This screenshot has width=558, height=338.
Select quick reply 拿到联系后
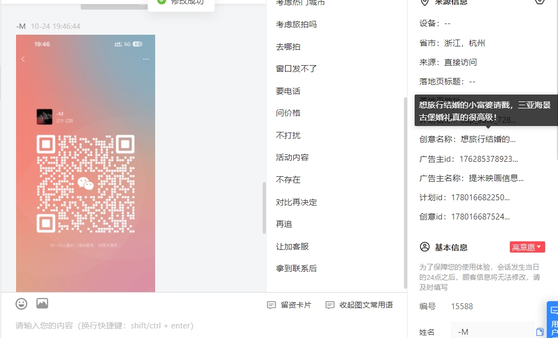pos(296,269)
